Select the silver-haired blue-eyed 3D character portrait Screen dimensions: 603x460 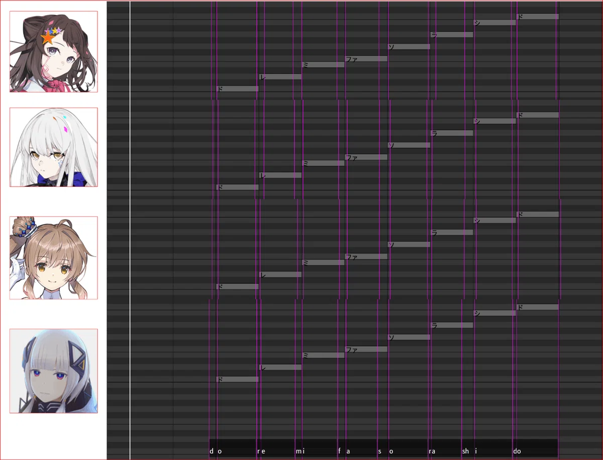[54, 371]
